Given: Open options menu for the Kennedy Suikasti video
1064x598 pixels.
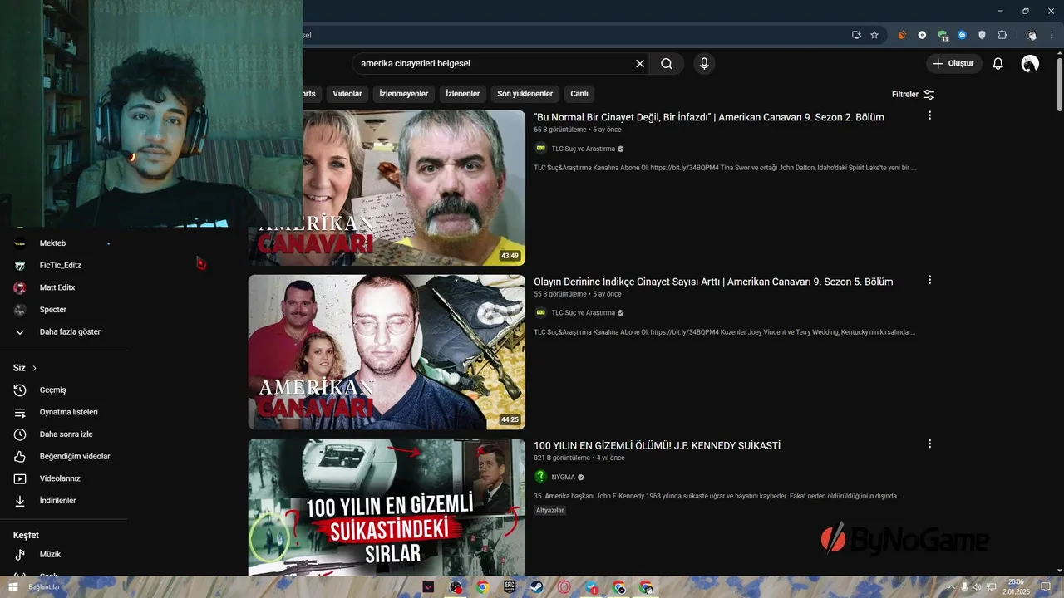Looking at the screenshot, I should [x=929, y=444].
